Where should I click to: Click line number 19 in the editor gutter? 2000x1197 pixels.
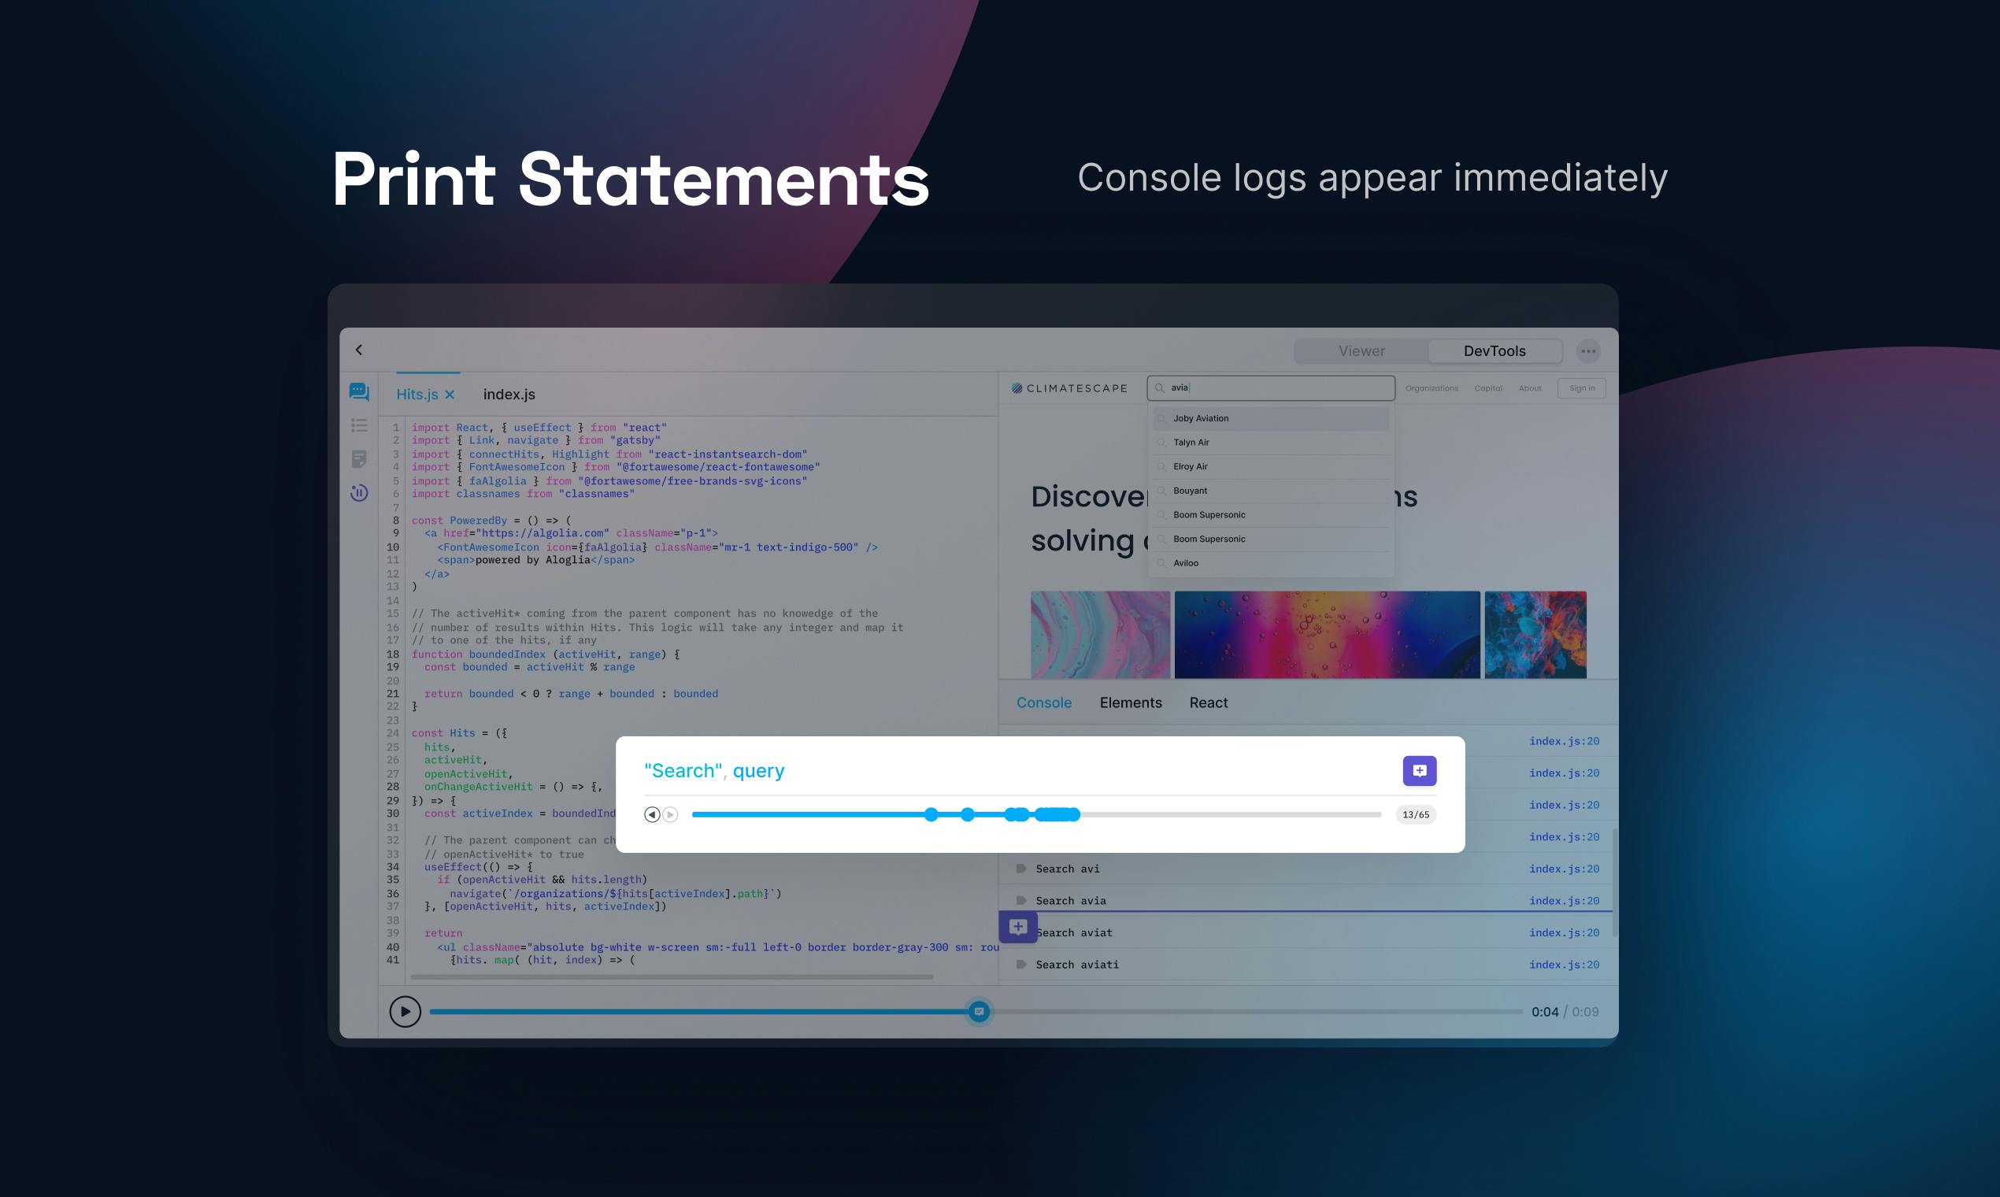click(393, 667)
